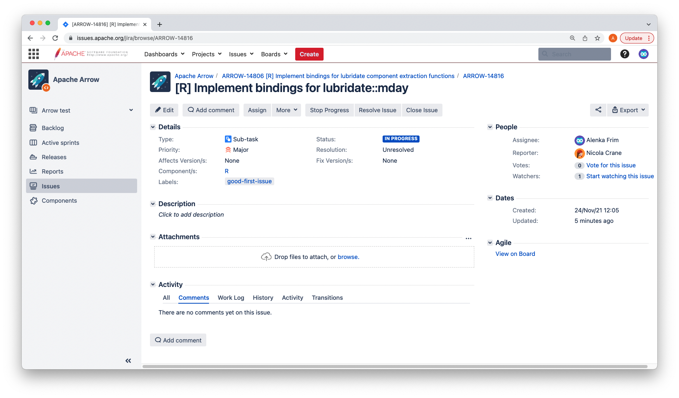
Task: Expand the Export dropdown
Action: click(x=628, y=110)
